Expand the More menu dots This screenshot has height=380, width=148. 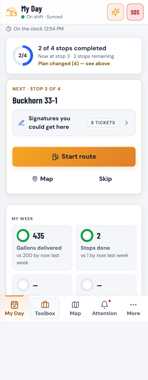[133, 308]
